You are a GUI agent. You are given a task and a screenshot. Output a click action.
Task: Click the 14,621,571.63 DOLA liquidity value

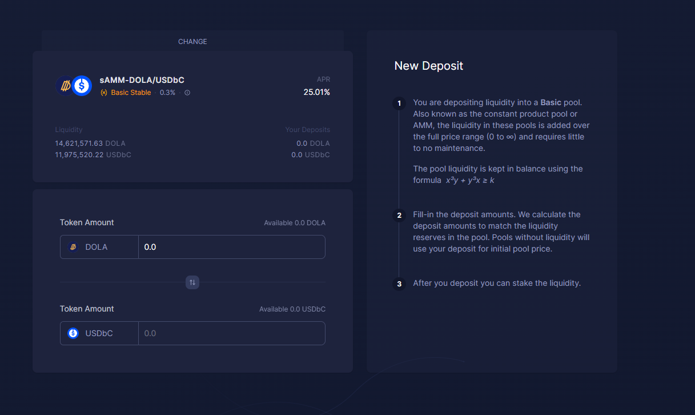point(90,143)
